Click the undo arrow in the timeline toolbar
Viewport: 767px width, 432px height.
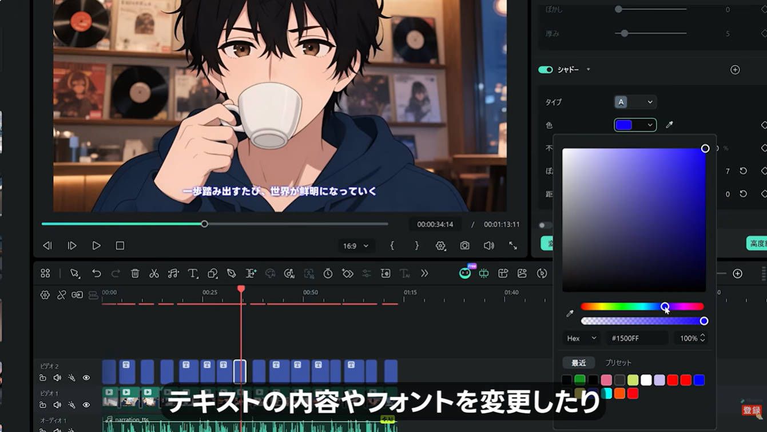[x=97, y=274]
